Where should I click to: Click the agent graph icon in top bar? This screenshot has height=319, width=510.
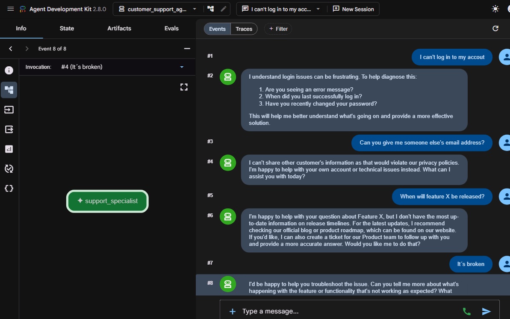(x=211, y=9)
